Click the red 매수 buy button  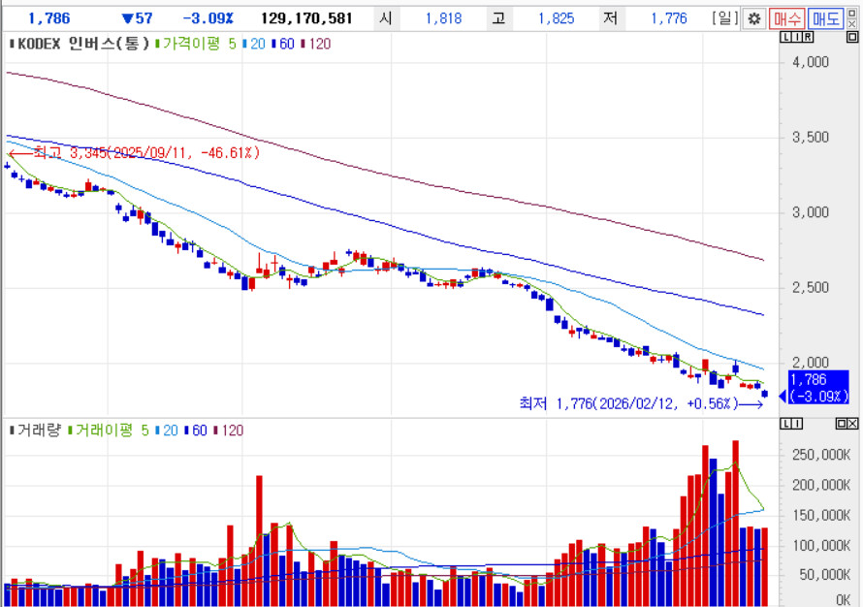[x=786, y=18]
